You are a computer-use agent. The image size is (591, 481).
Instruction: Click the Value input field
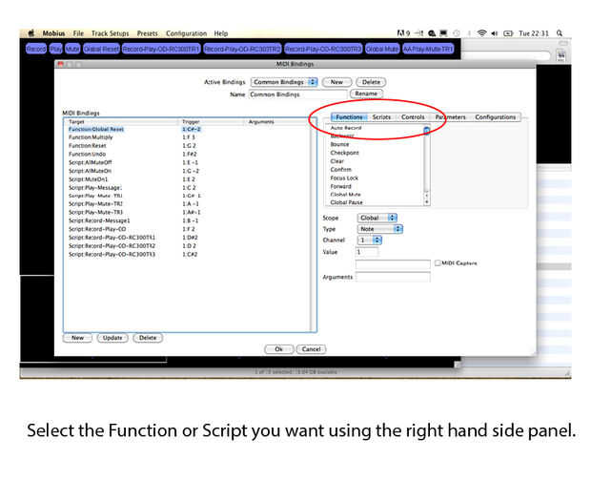tap(367, 252)
